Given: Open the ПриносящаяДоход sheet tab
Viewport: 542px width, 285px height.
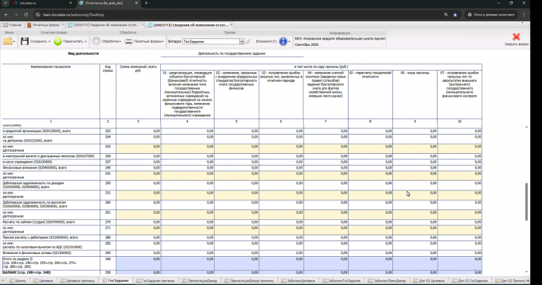Looking at the screenshot, I should (200, 281).
